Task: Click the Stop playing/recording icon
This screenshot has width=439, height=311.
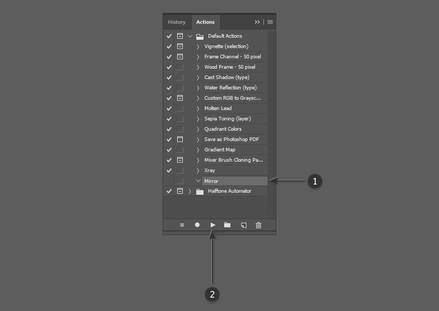Action: pyautogui.click(x=182, y=225)
